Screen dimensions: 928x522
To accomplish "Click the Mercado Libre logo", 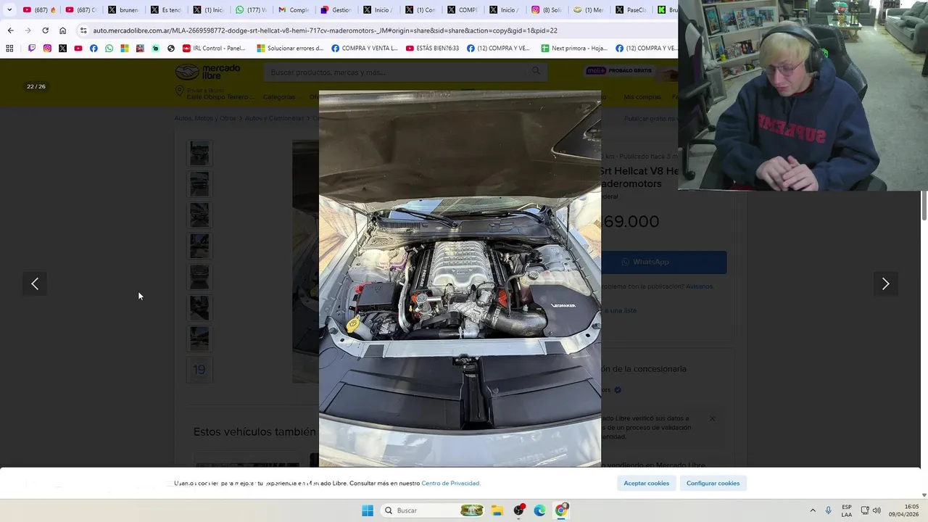I will (207, 72).
